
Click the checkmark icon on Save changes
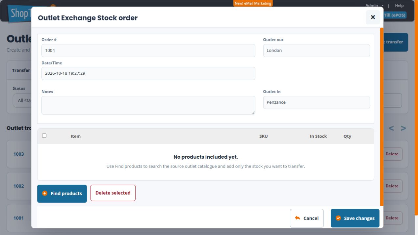pyautogui.click(x=338, y=218)
